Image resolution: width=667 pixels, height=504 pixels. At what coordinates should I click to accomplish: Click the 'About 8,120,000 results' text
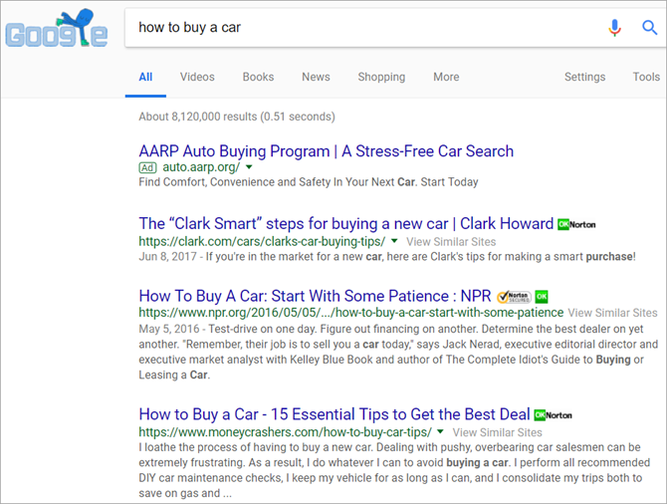(x=237, y=117)
